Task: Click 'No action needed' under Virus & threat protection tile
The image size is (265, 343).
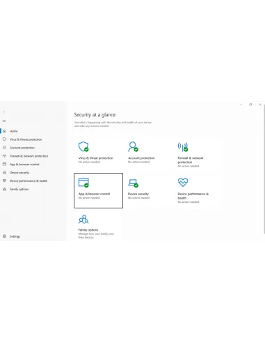Action: pyautogui.click(x=89, y=162)
